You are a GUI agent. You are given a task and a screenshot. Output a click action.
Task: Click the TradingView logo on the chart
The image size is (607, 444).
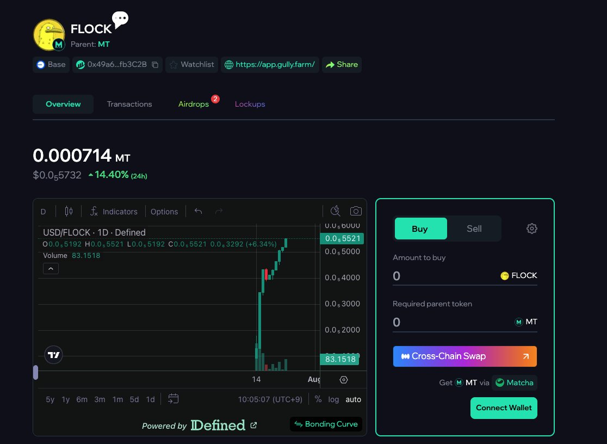coord(53,355)
